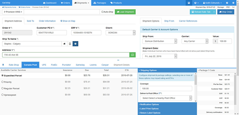Image resolution: width=239 pixels, height=115 pixels.
Task: Open the Keith Edmunds user menu
Action: click(212, 3)
